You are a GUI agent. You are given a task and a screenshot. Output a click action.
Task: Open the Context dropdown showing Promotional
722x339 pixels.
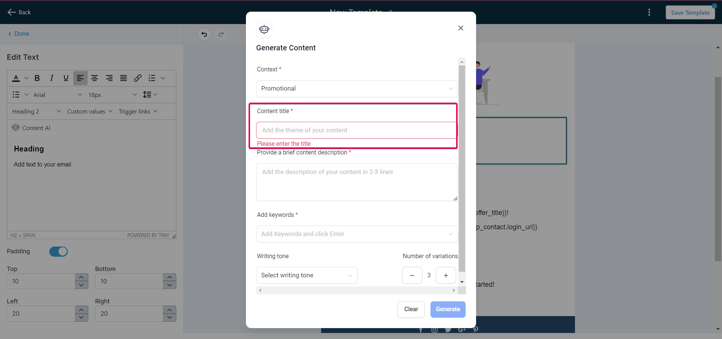click(x=356, y=89)
